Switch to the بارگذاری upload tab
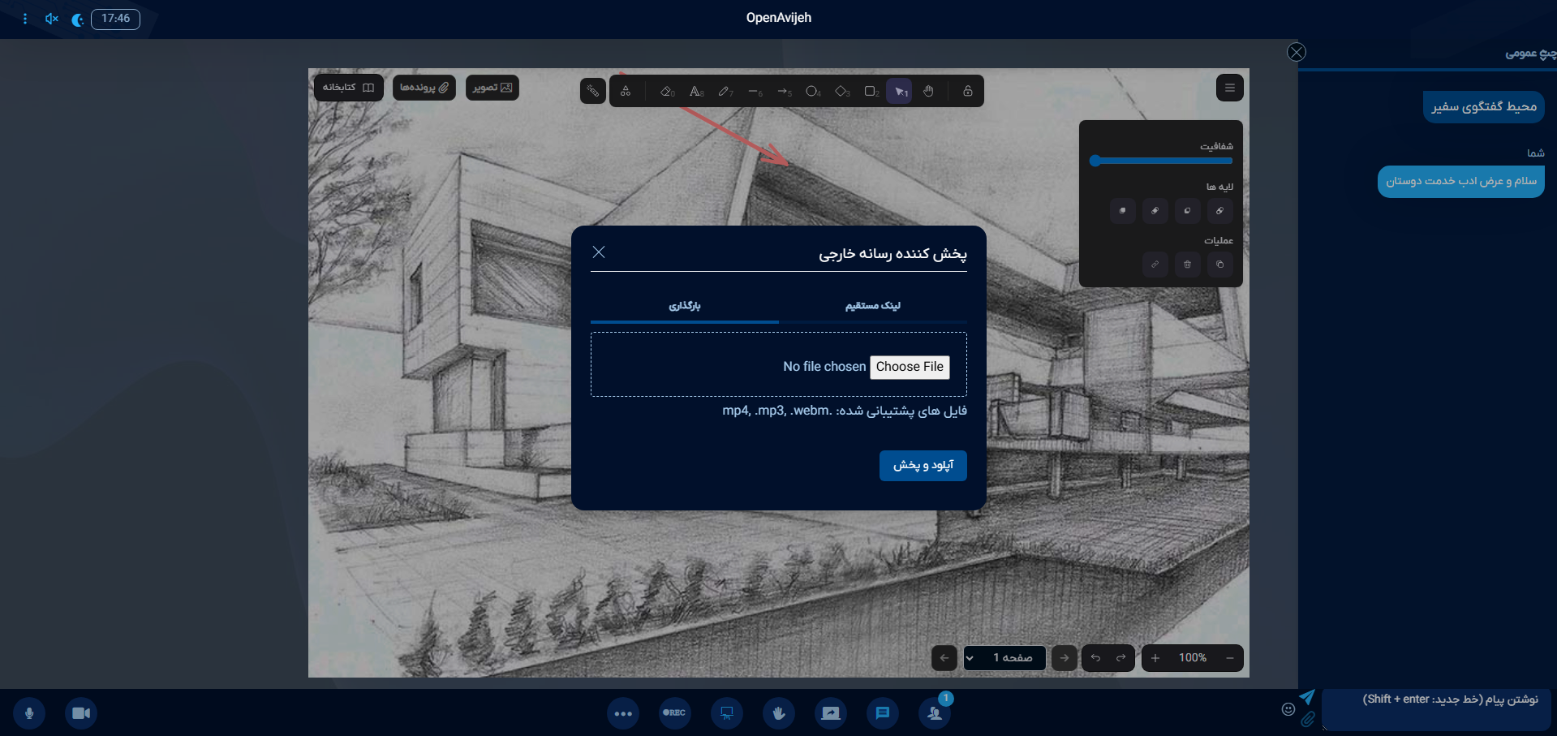1557x736 pixels. pyautogui.click(x=685, y=306)
